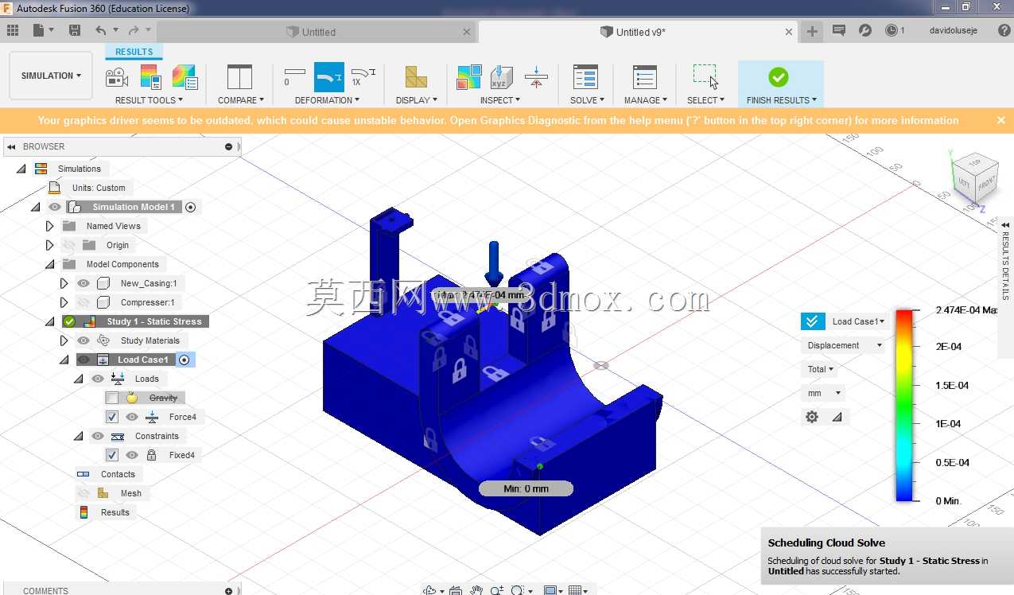Screen dimensions: 1014x595
Task: Open the Animate results camera tool
Action: tap(117, 77)
